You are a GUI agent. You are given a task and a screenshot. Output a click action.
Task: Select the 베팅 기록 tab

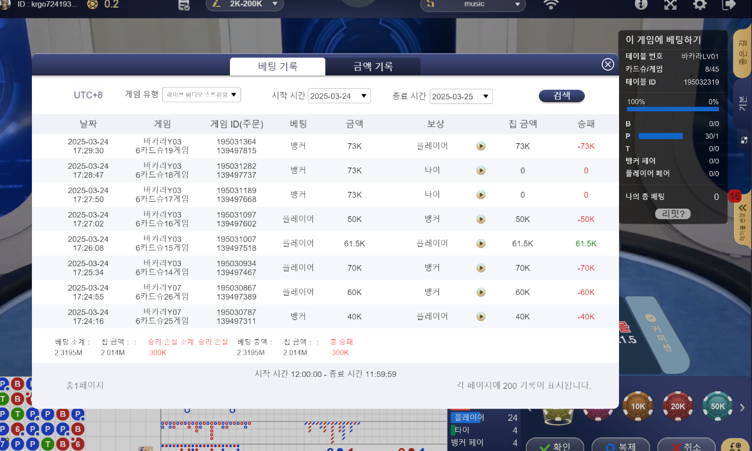[x=278, y=67]
